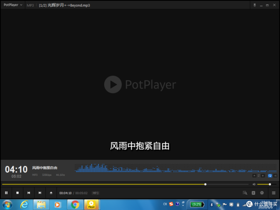Click the MP3 label in title bar

(30, 5)
